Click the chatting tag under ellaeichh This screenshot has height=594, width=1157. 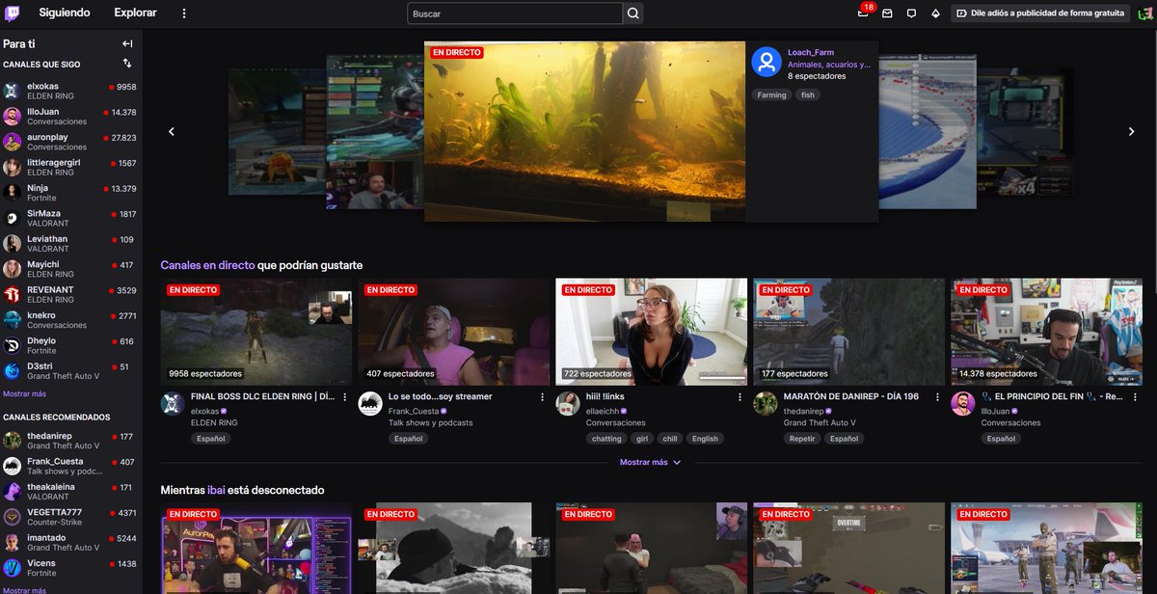(x=606, y=439)
